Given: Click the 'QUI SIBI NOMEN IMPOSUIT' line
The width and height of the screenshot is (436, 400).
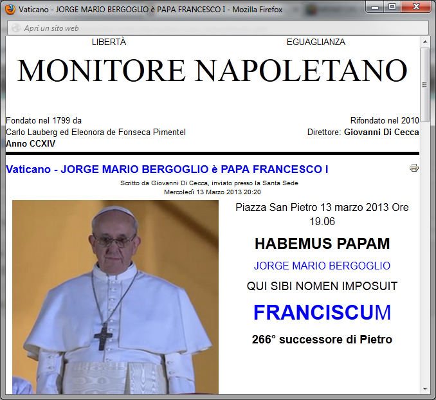Looking at the screenshot, I should coord(322,286).
